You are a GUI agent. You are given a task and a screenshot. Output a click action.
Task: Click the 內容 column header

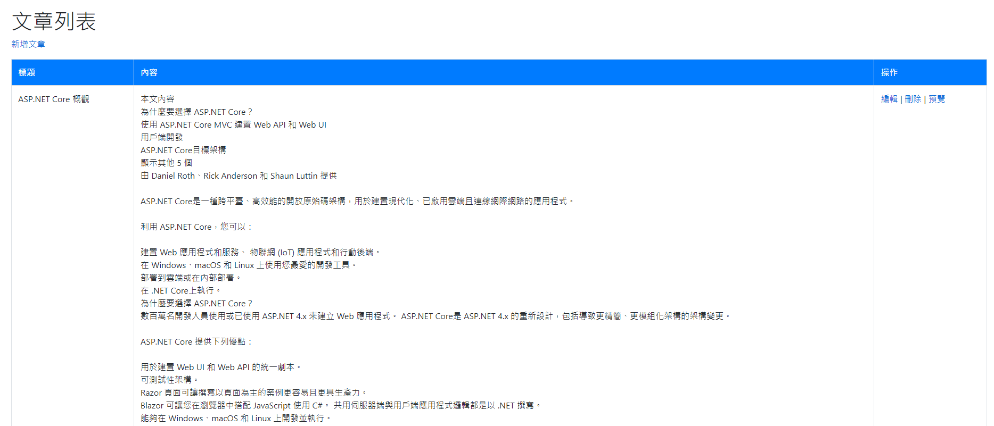(149, 72)
